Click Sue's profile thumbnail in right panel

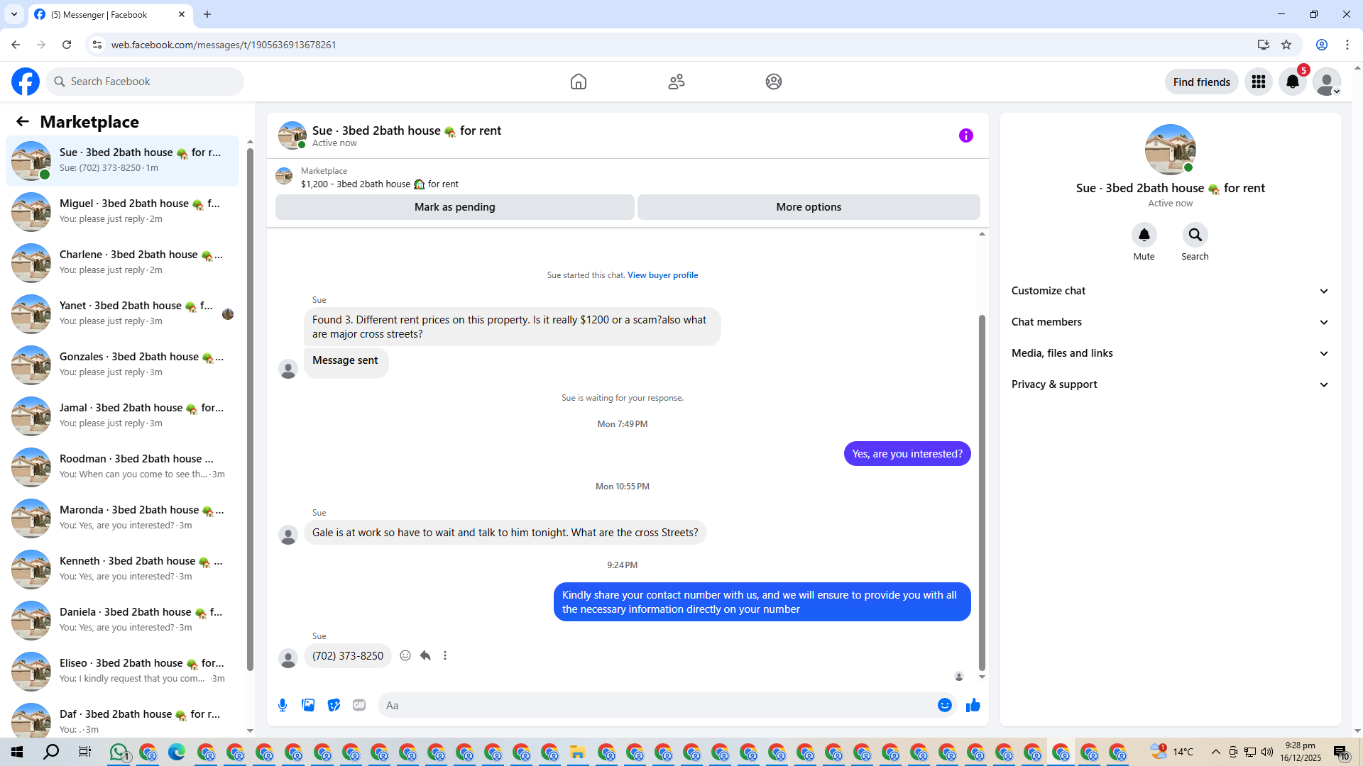pyautogui.click(x=1170, y=150)
